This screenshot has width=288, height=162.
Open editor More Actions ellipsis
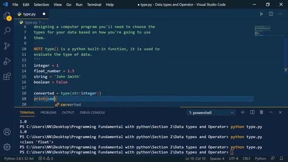coord(280,14)
